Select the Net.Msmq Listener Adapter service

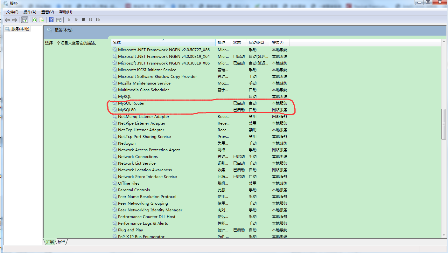200,117
